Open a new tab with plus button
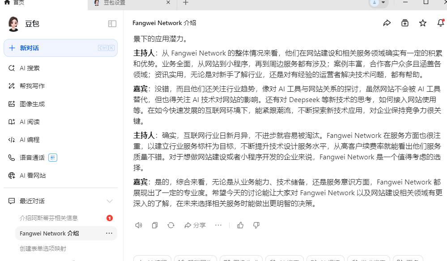 [x=186, y=3]
